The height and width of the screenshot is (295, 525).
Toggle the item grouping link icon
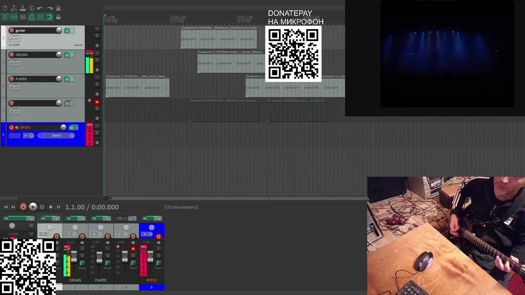(14, 17)
